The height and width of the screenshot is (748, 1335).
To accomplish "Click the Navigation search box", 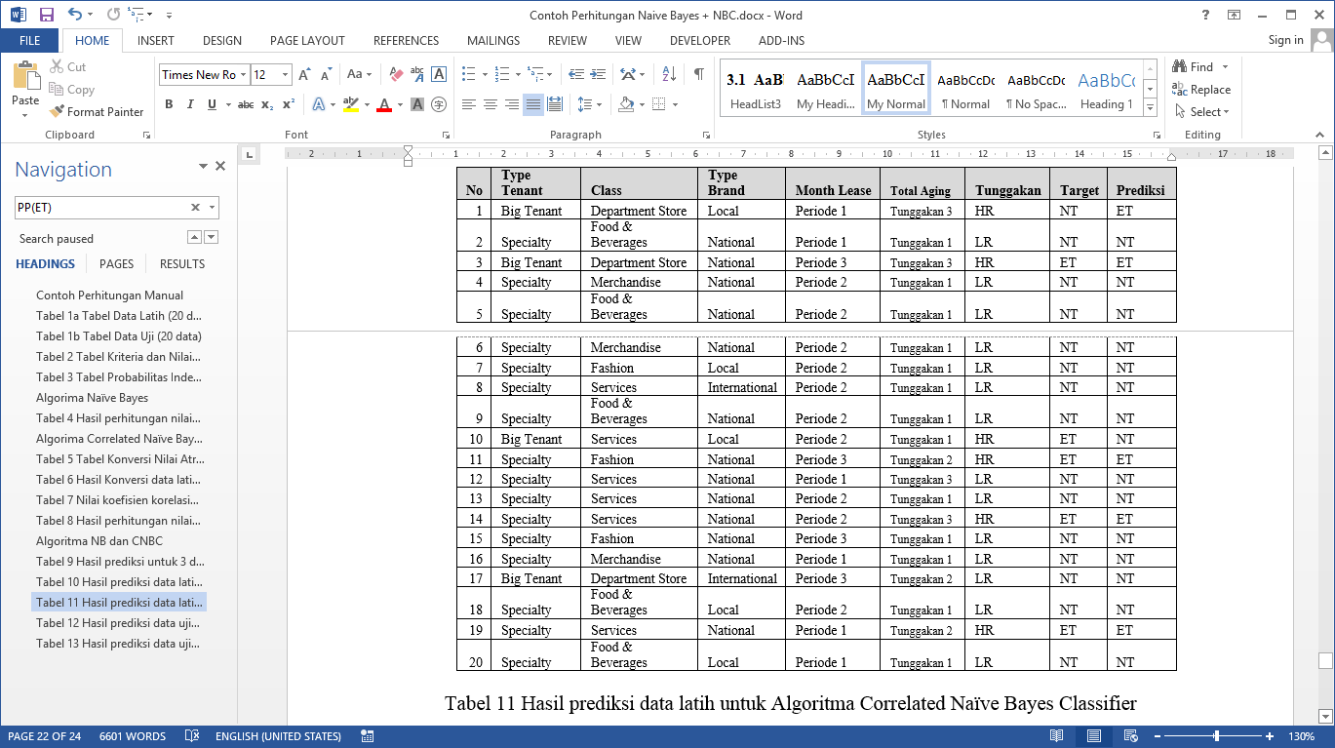I will coord(102,207).
